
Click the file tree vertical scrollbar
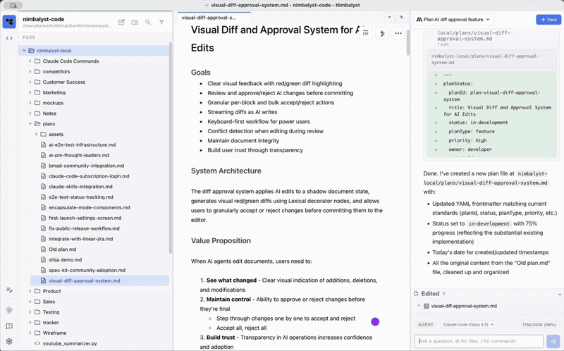(171, 147)
